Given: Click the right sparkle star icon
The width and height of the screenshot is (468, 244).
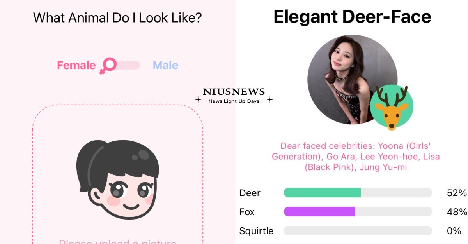Looking at the screenshot, I should [270, 100].
